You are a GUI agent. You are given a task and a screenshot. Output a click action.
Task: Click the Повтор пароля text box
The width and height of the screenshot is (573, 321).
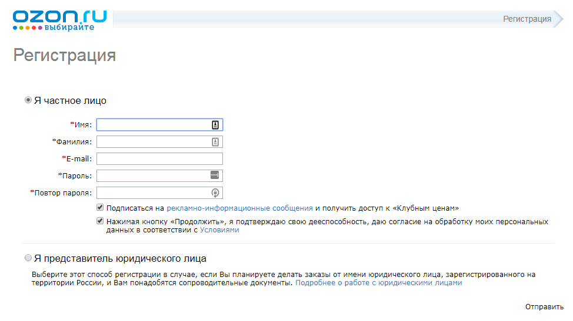(153, 192)
